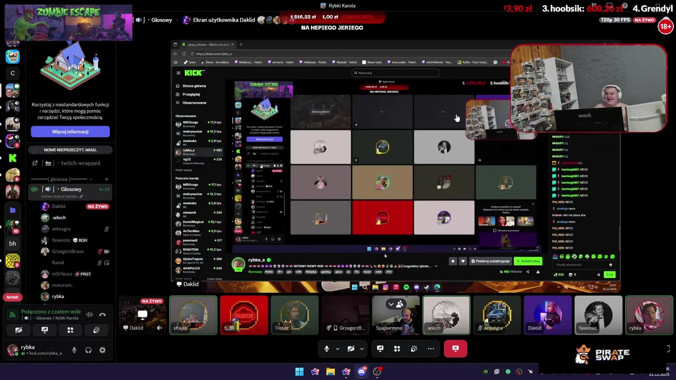The width and height of the screenshot is (676, 380).
Task: Open Discord user settings gear
Action: tap(102, 350)
